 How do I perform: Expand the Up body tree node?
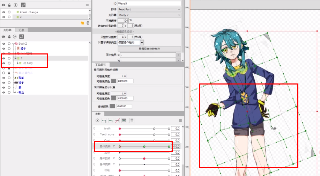click(x=17, y=63)
